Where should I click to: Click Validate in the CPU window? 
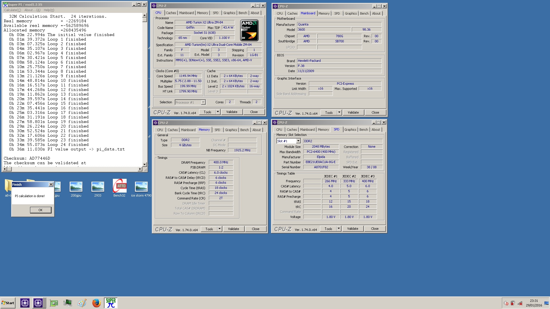232,112
